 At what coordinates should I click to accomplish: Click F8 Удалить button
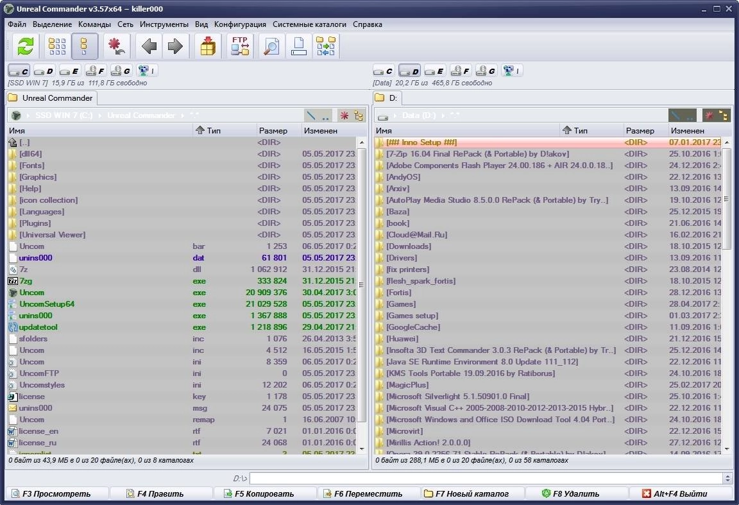[577, 493]
